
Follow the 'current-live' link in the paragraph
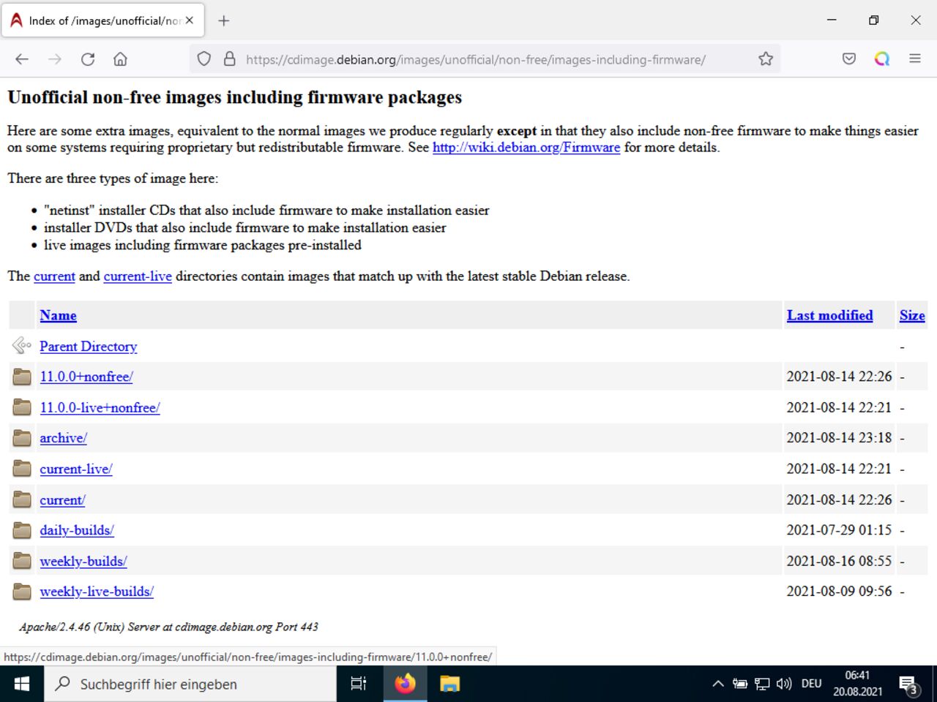pyautogui.click(x=138, y=276)
